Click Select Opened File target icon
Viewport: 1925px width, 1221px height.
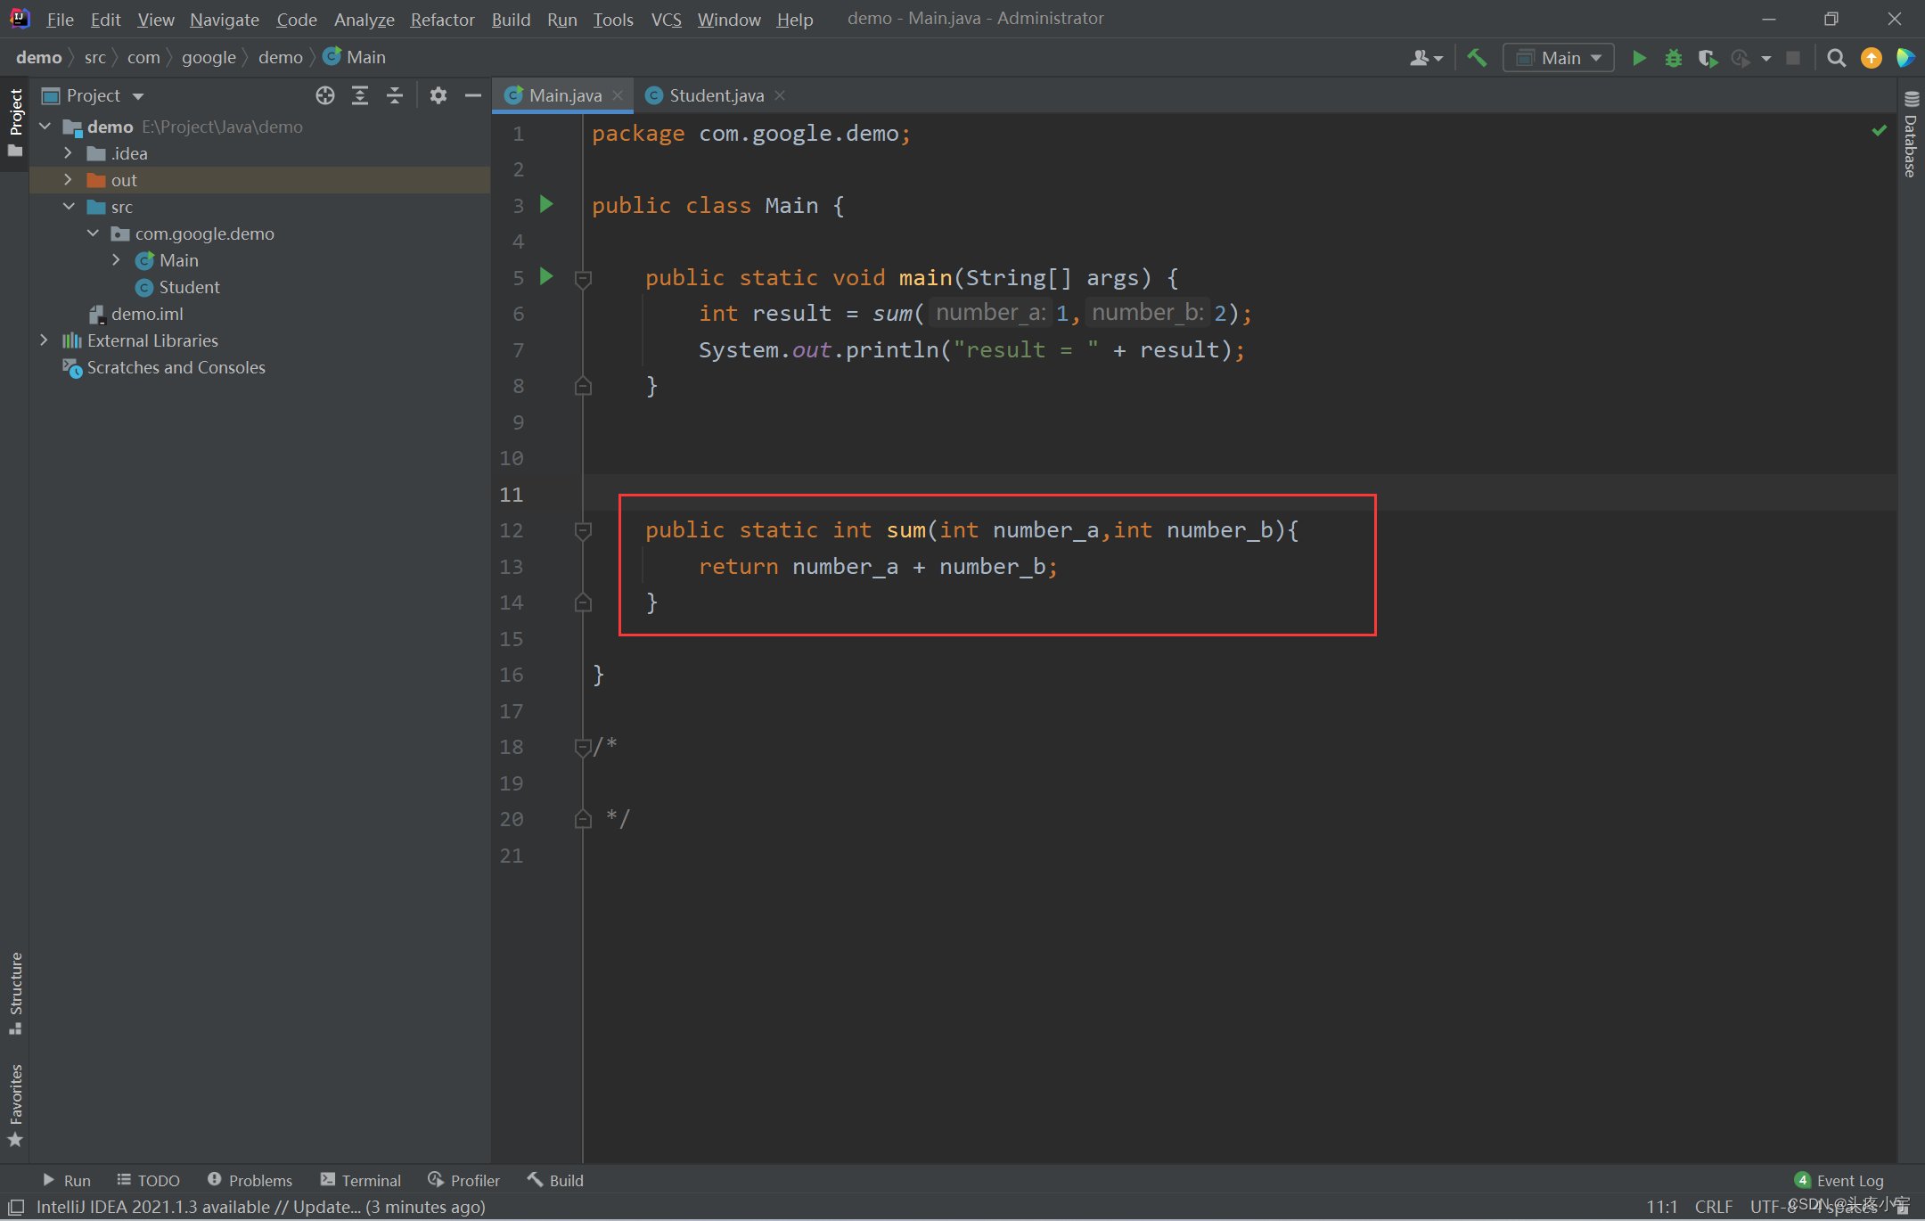[x=325, y=95]
